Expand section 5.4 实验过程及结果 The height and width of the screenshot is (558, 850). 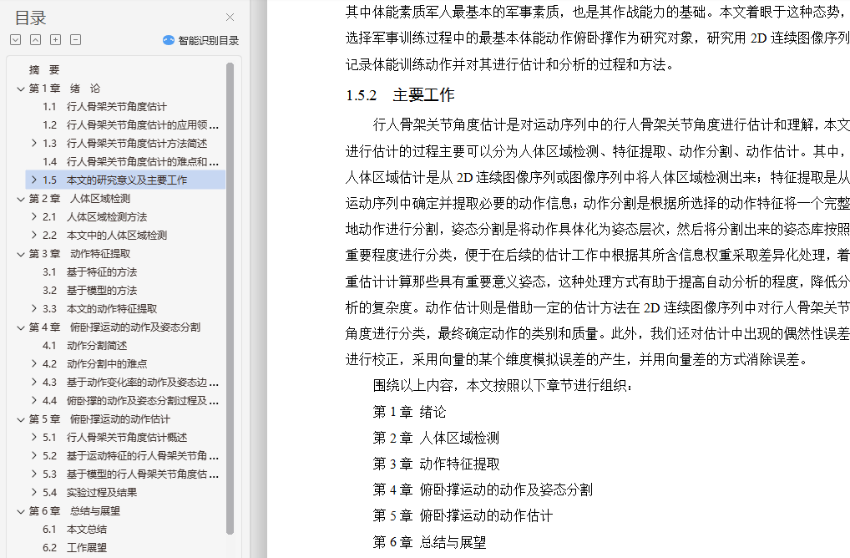tap(34, 492)
